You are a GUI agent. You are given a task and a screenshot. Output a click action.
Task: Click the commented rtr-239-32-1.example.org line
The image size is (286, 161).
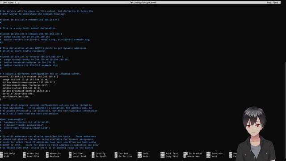click(29, 65)
